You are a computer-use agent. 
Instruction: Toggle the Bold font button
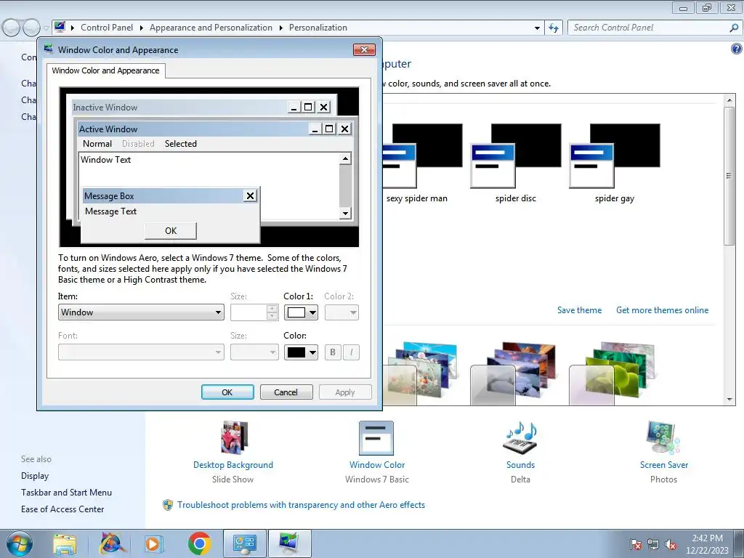[333, 352]
